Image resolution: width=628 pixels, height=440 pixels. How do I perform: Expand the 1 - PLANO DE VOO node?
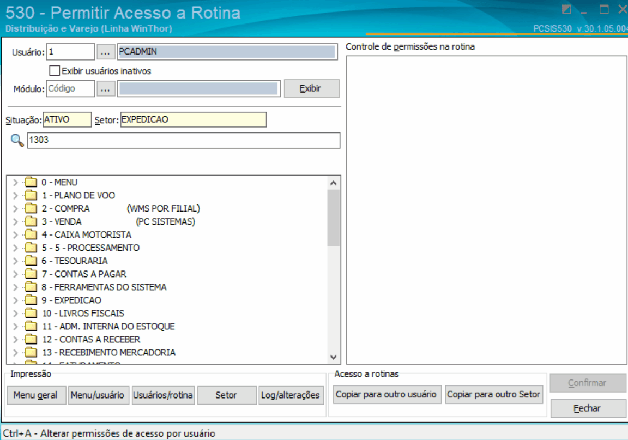[x=15, y=196]
